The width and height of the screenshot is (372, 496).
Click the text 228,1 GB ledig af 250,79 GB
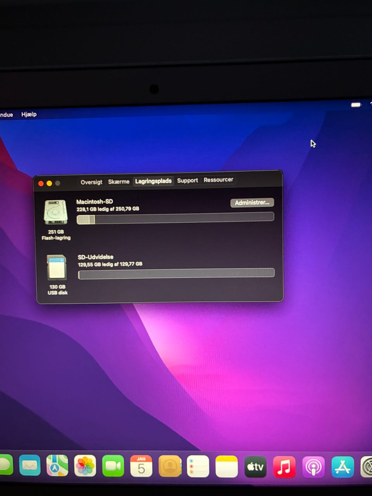(108, 209)
